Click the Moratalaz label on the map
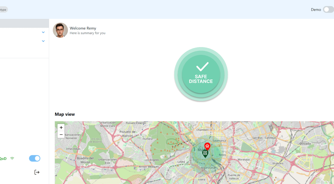This screenshot has width=334, height=184. click(x=244, y=159)
